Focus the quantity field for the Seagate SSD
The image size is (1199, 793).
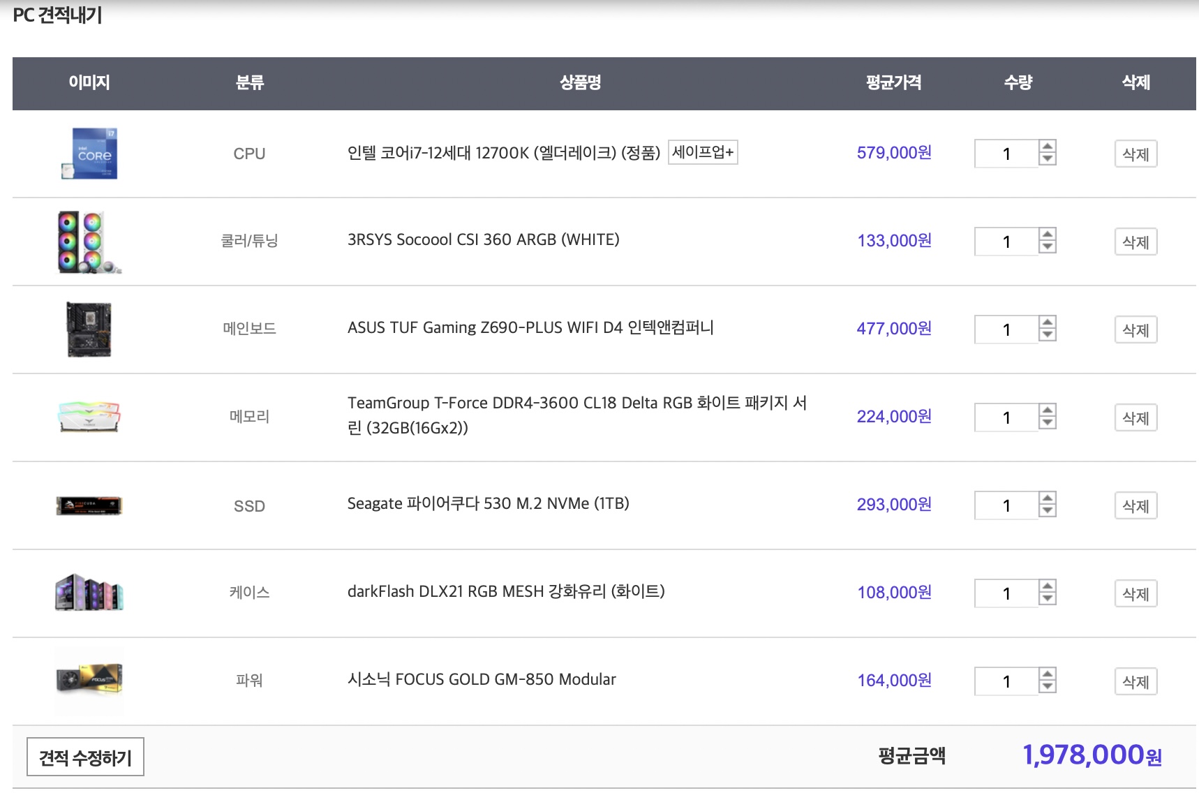point(1006,505)
